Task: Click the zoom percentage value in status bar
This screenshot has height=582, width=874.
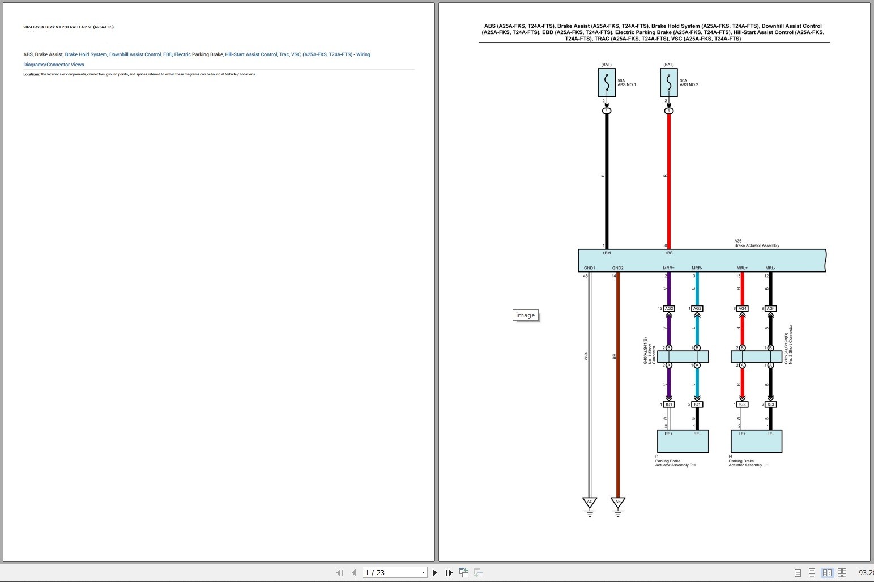Action: pyautogui.click(x=866, y=573)
